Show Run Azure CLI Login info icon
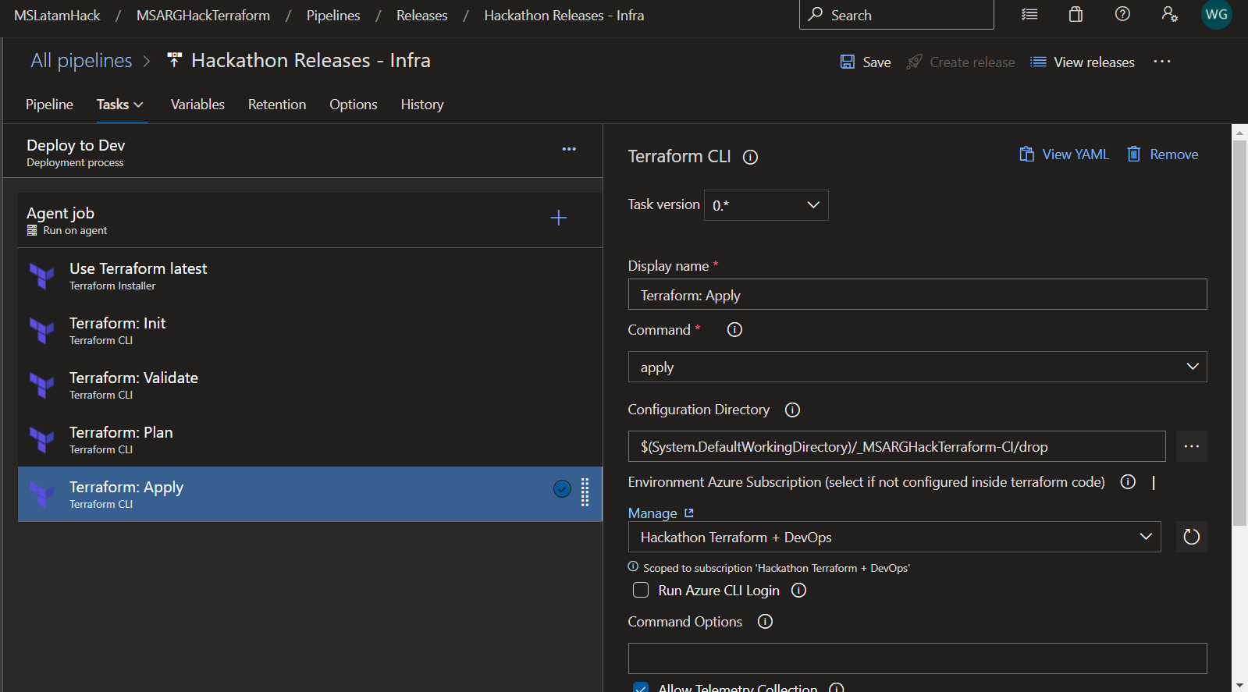This screenshot has width=1248, height=692. pyautogui.click(x=798, y=591)
